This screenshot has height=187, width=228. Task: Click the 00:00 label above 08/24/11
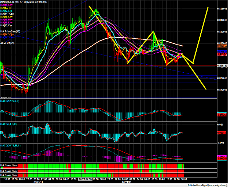coord(125,179)
